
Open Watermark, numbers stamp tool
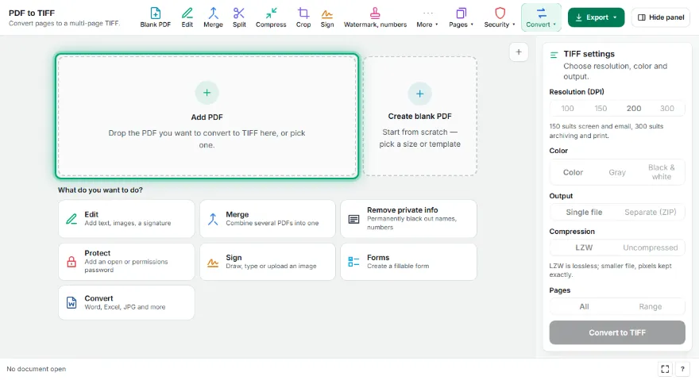375,17
